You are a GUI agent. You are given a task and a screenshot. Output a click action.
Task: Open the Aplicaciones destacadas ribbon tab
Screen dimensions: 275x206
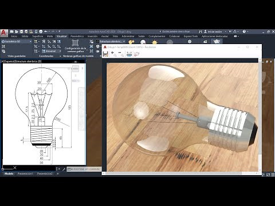point(214,36)
